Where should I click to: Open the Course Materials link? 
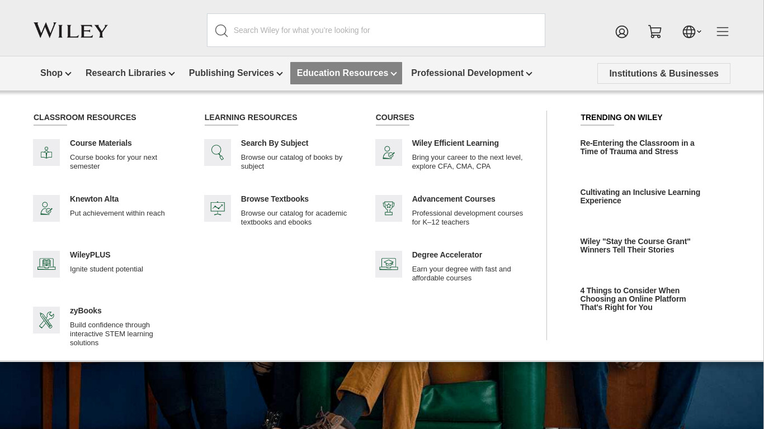101,143
